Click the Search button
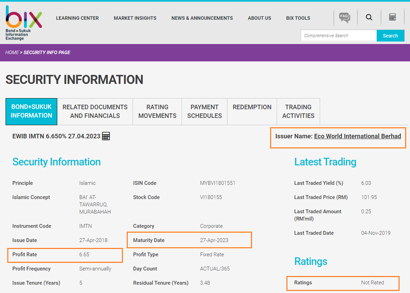Screen dimensions: 410x293 pos(390,36)
